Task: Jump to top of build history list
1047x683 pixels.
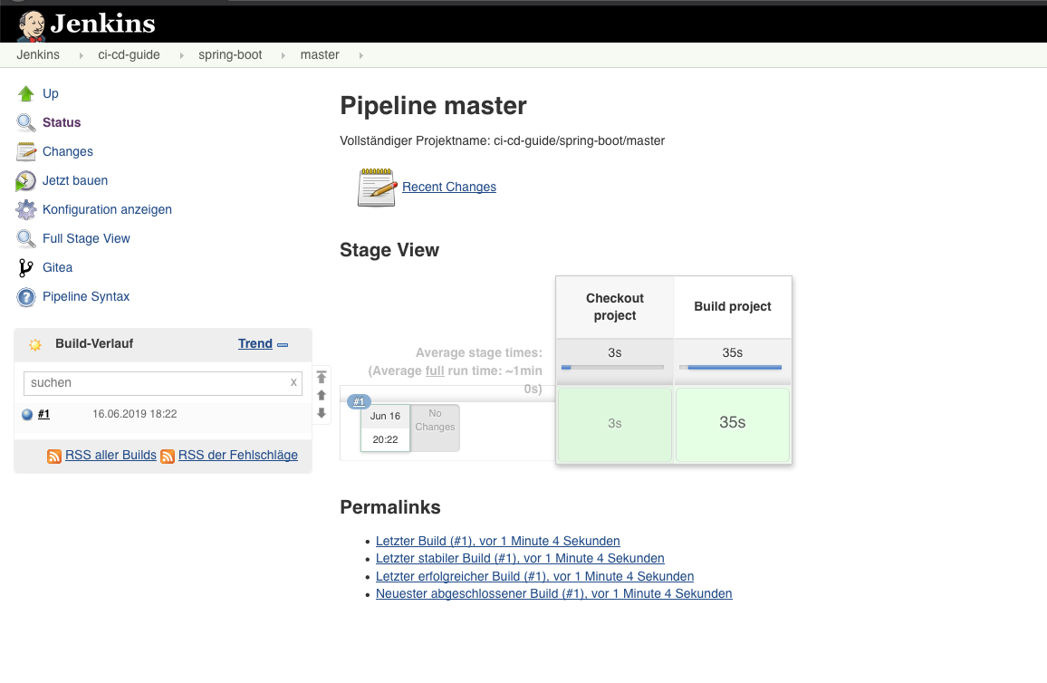Action: coord(322,377)
